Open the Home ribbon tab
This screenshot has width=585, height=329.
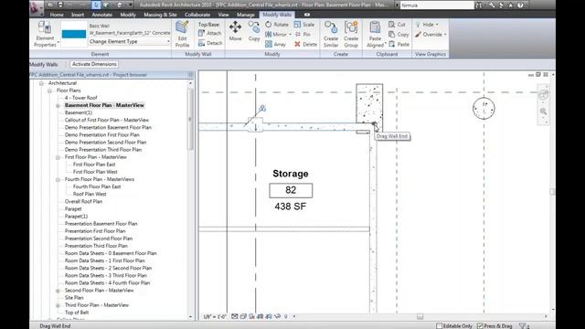[57, 15]
